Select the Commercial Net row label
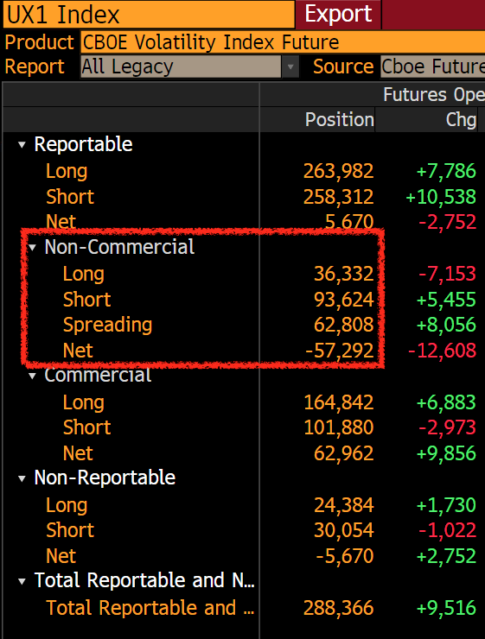The width and height of the screenshot is (485, 639). (78, 453)
